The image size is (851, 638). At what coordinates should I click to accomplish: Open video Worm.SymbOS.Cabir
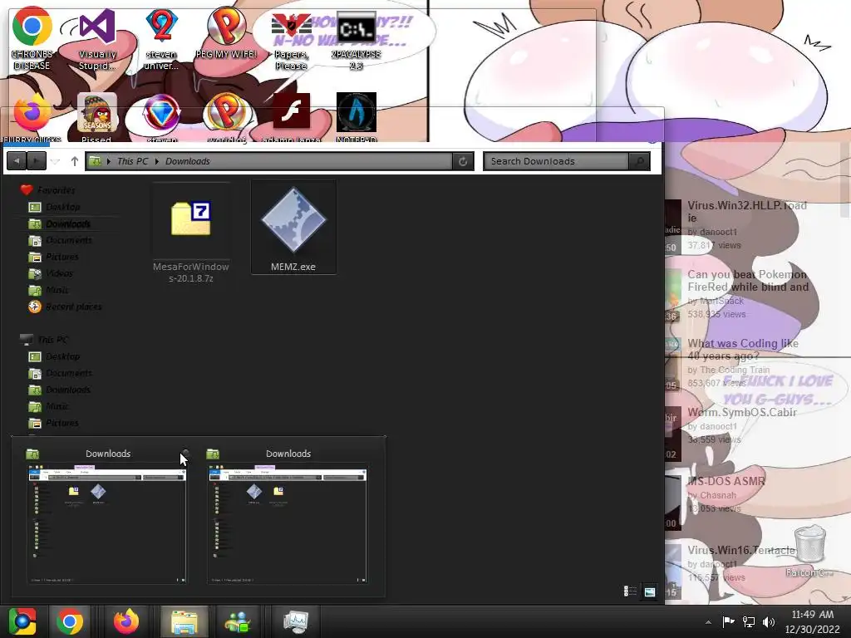point(742,412)
